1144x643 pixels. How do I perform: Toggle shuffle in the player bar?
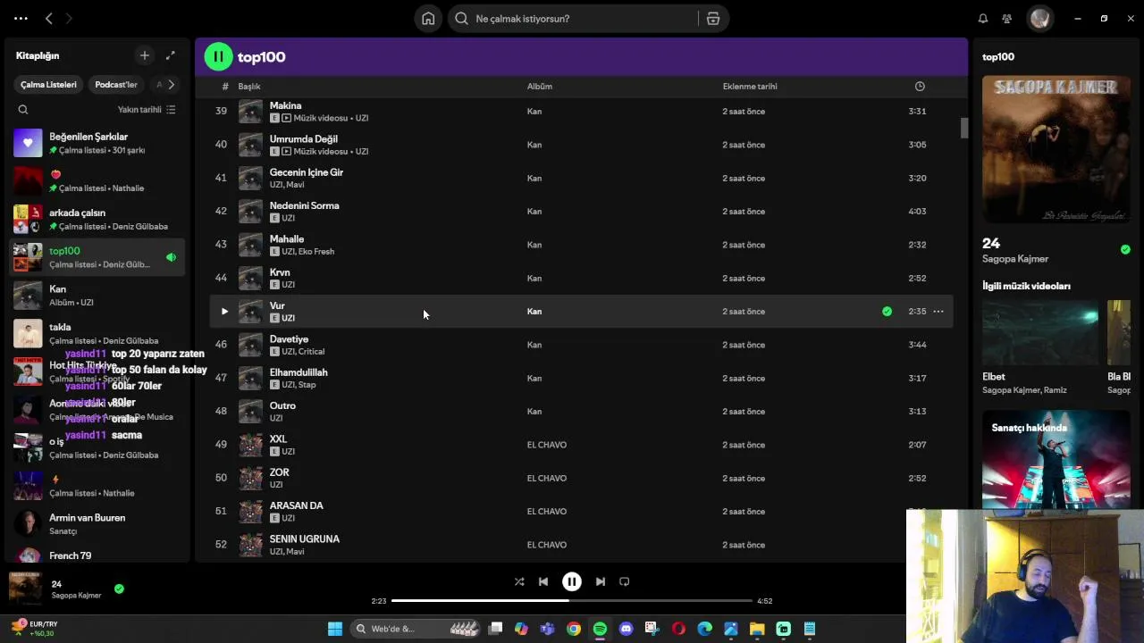(519, 581)
